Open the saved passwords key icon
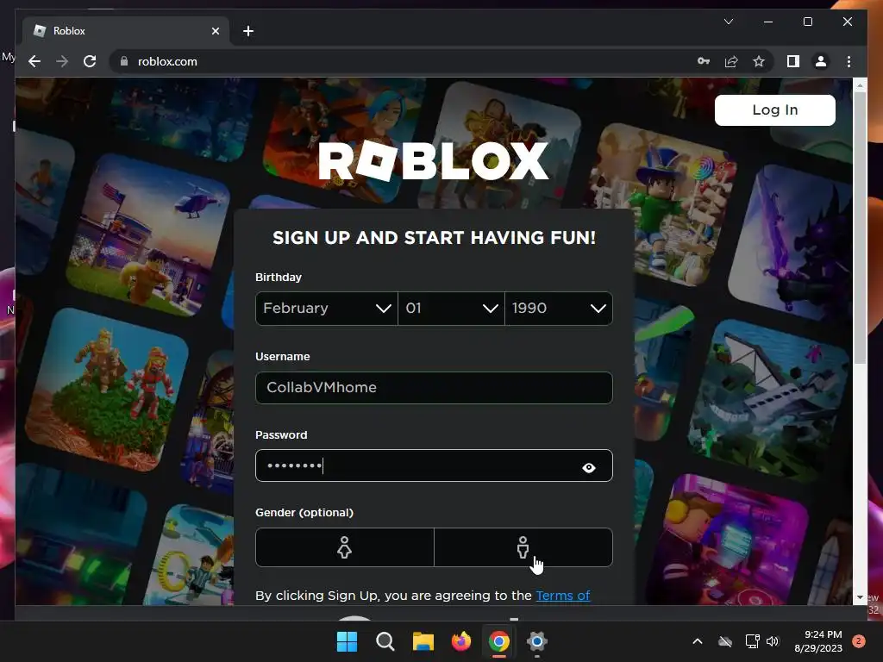 tap(704, 61)
